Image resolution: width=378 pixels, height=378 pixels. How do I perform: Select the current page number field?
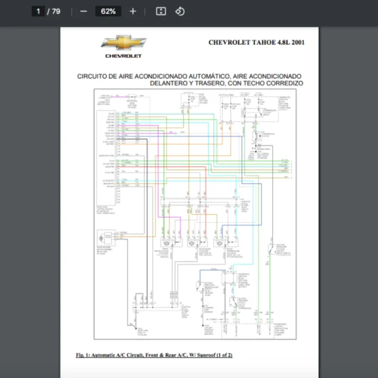[x=38, y=11]
